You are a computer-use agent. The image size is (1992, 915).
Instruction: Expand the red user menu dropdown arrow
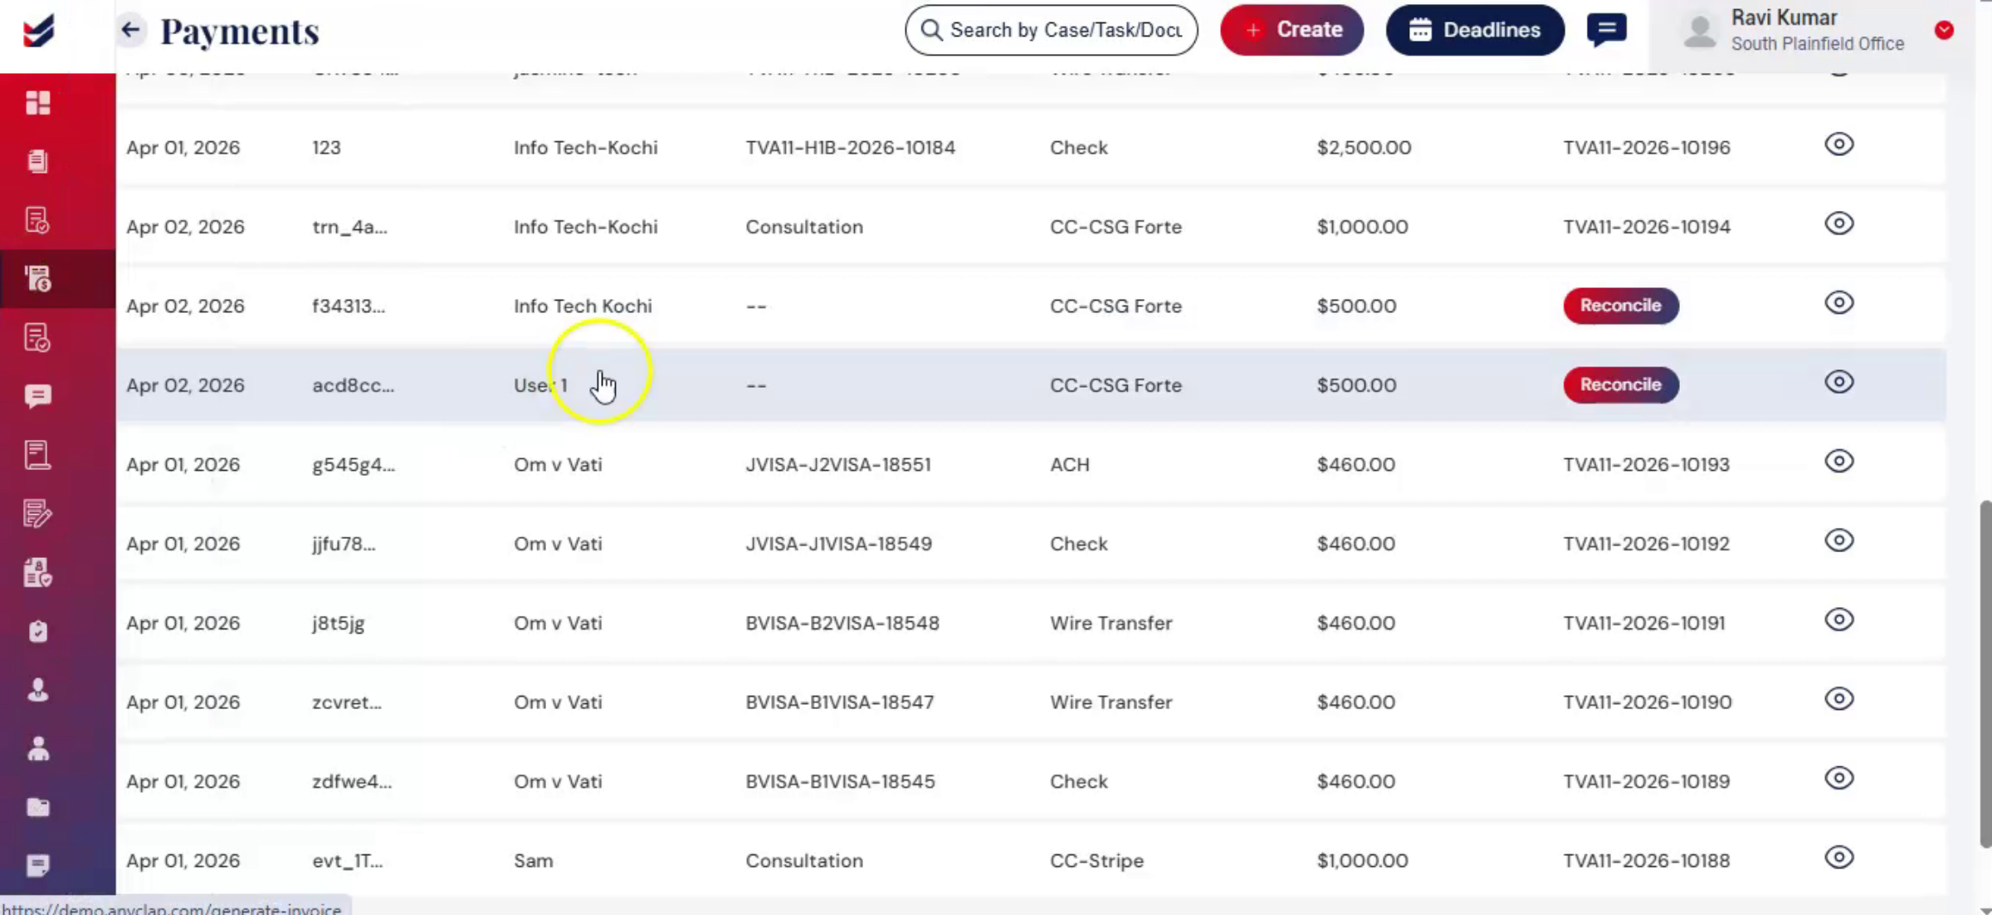pyautogui.click(x=1944, y=30)
